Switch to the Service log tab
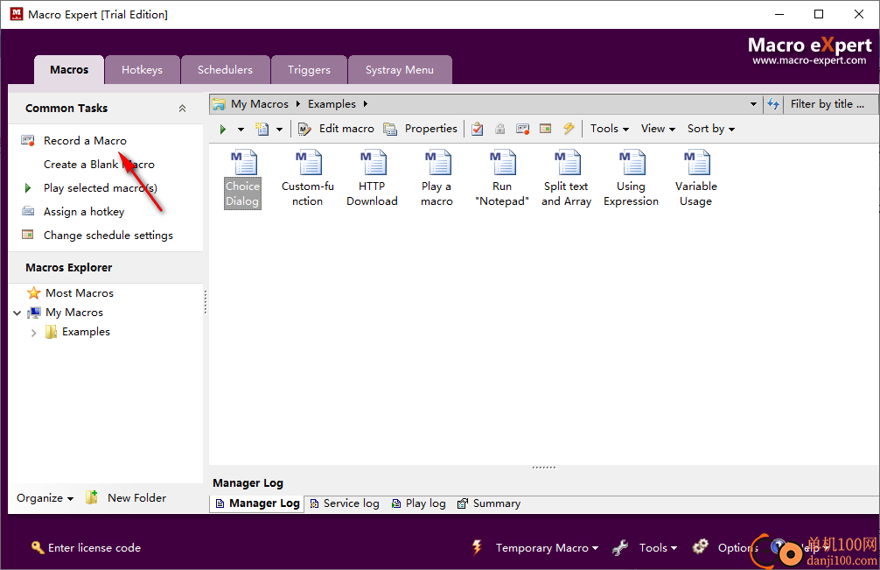 [x=345, y=503]
